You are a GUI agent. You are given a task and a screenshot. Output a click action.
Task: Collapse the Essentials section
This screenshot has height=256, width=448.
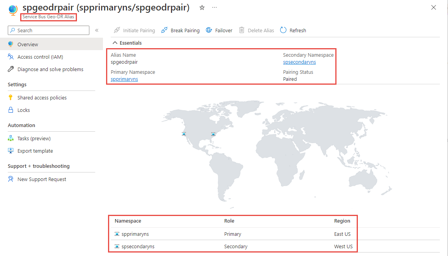point(115,43)
